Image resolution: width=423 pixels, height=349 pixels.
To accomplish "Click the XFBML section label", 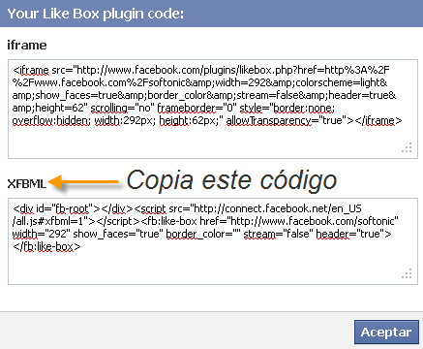I will (27, 183).
